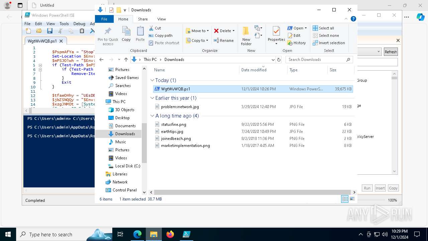Screen dimensions: 428x241
Task: Switch to View ribbon tab
Action: click(x=162, y=19)
